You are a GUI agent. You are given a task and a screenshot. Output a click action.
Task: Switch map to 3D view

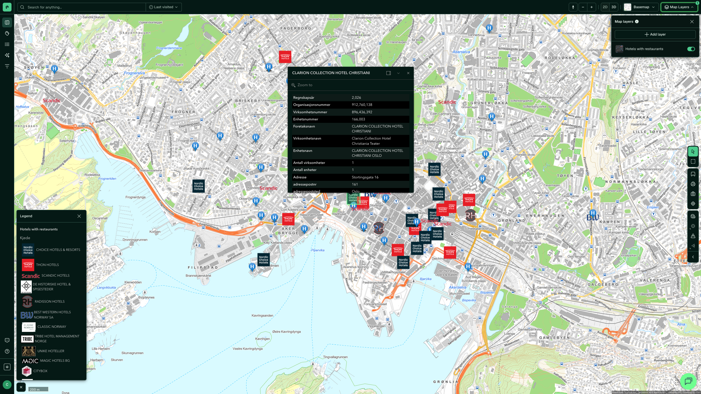point(614,7)
